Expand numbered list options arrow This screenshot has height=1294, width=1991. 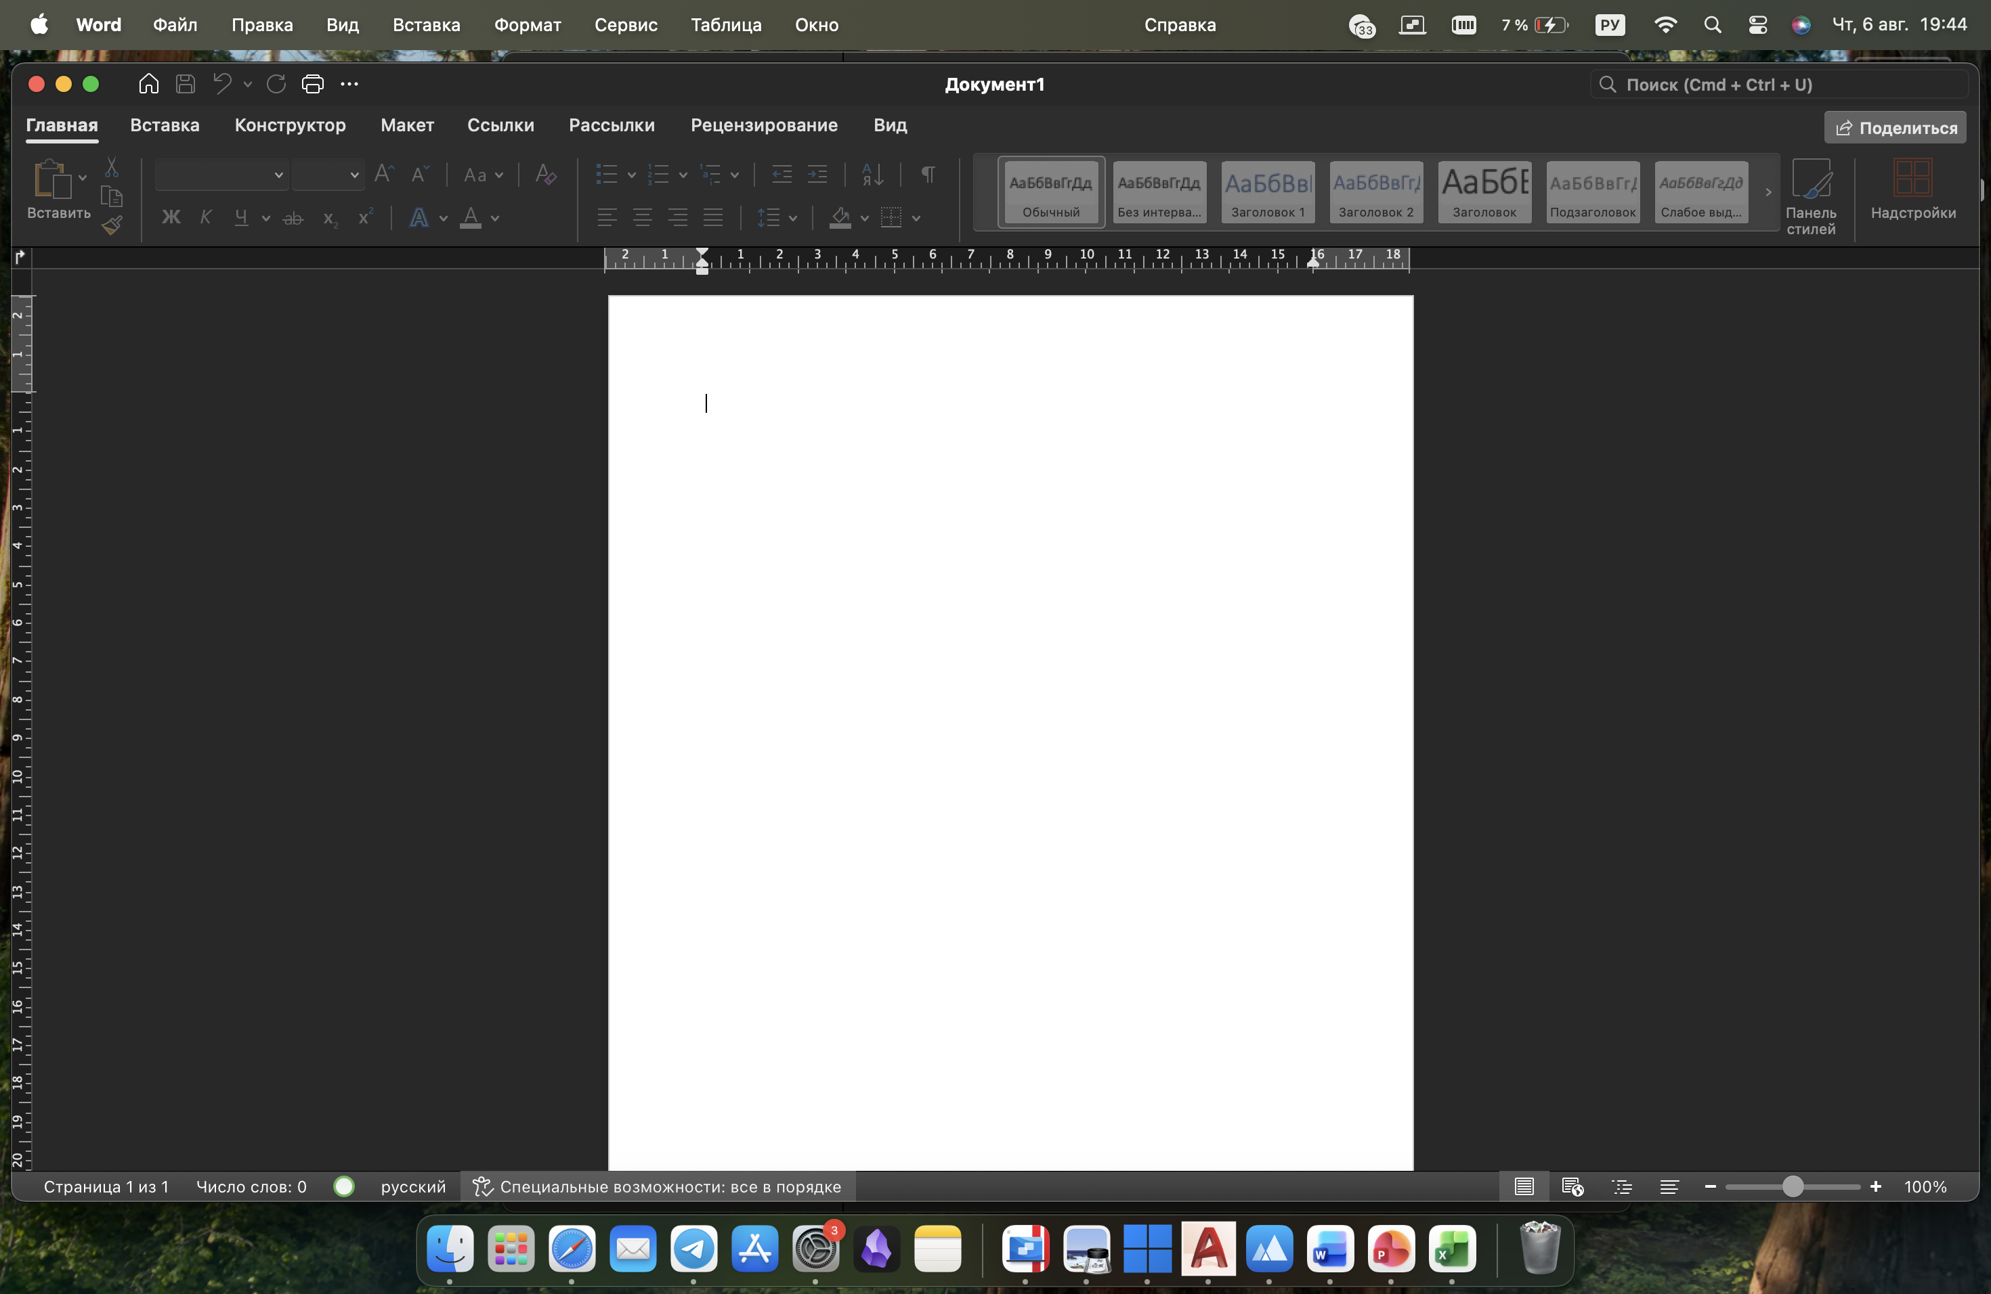pyautogui.click(x=683, y=175)
